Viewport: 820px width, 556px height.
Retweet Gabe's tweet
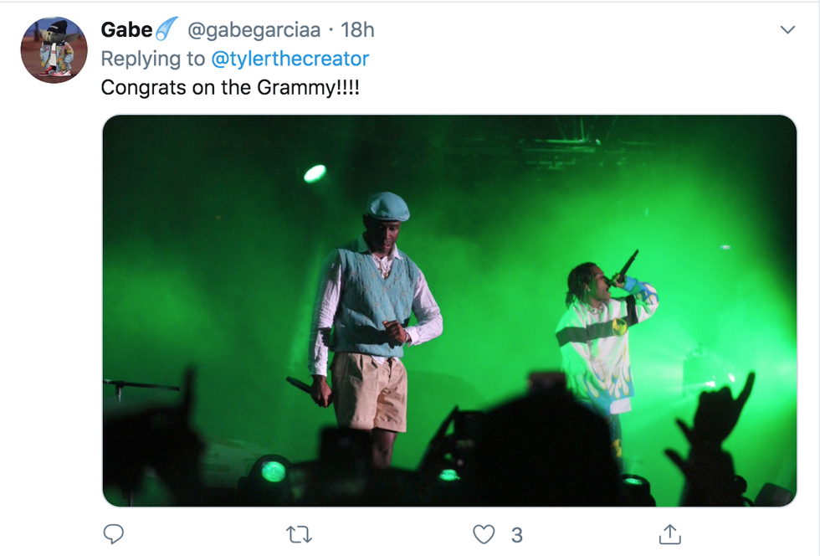299,534
